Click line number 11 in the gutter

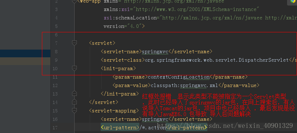[55, 77]
